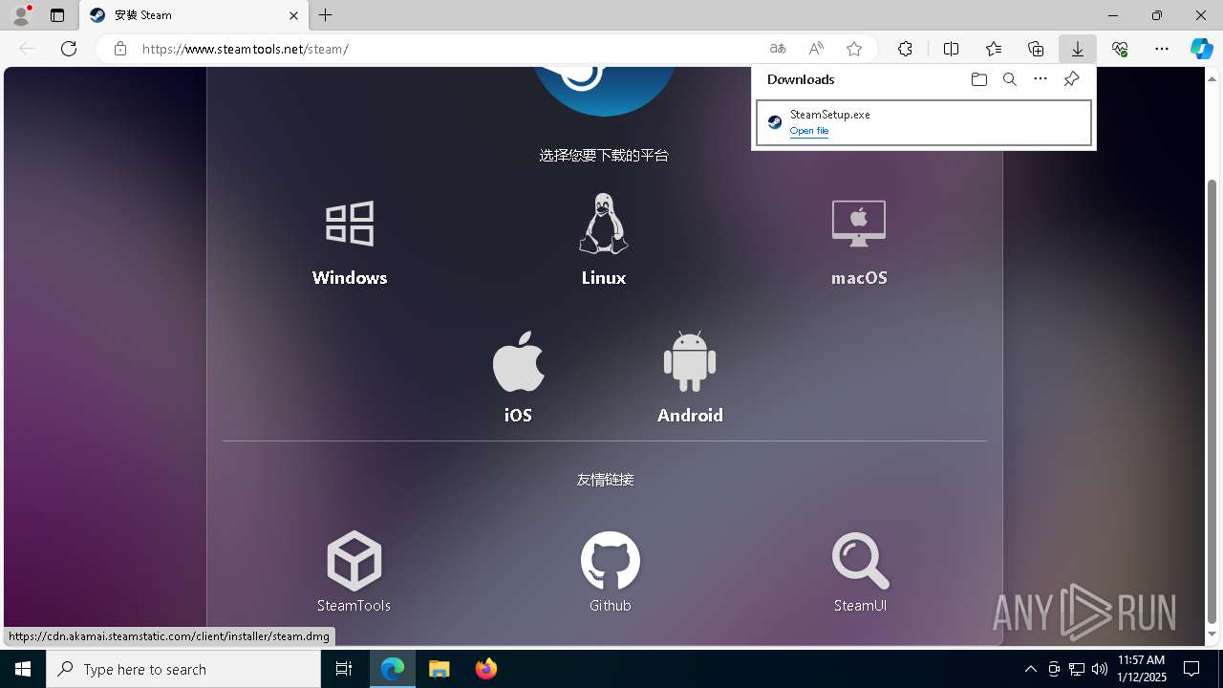
Task: Open the Github octocat link icon
Action: tap(611, 561)
